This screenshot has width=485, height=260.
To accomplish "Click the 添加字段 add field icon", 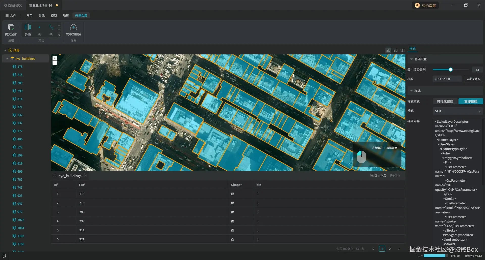I will [372, 176].
